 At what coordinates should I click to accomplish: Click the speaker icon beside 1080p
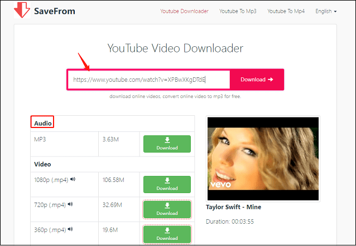(73, 179)
